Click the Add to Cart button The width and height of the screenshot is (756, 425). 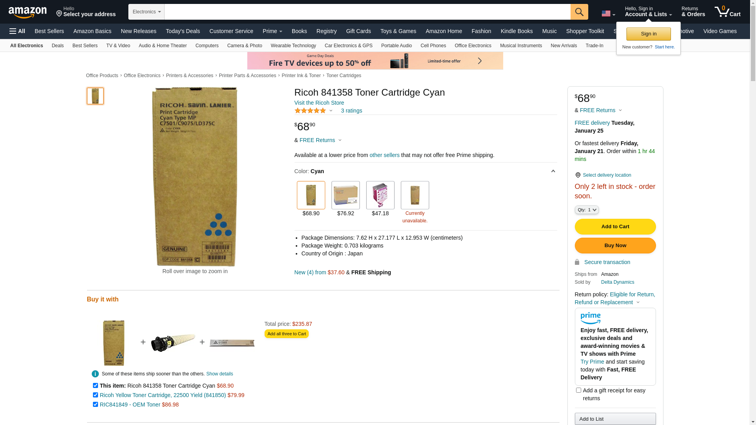coord(615,227)
